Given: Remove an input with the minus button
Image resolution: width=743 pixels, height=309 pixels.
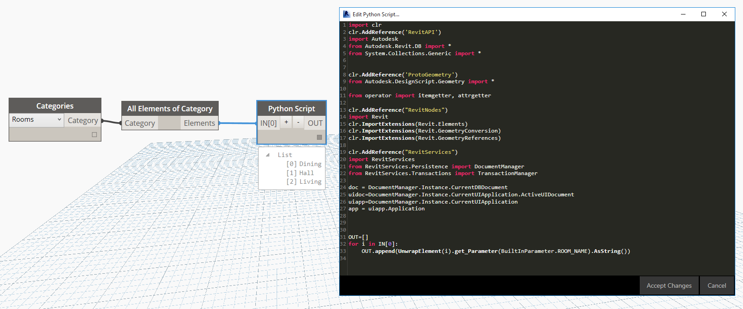Looking at the screenshot, I should pos(298,123).
